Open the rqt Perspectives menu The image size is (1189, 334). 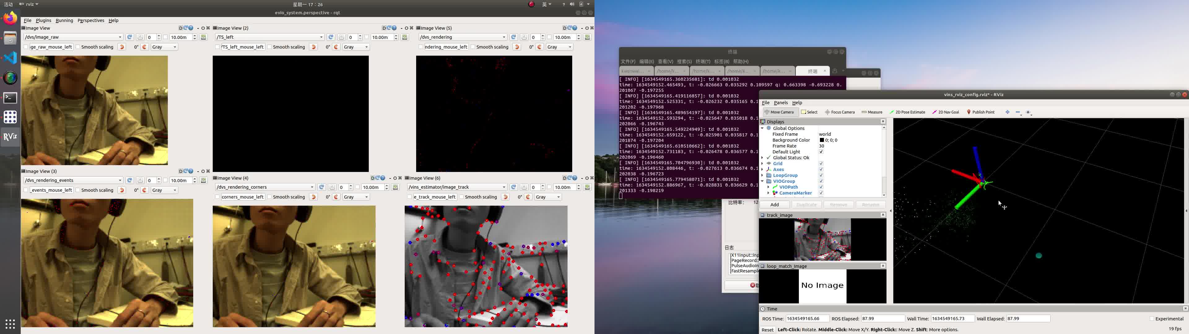[91, 20]
